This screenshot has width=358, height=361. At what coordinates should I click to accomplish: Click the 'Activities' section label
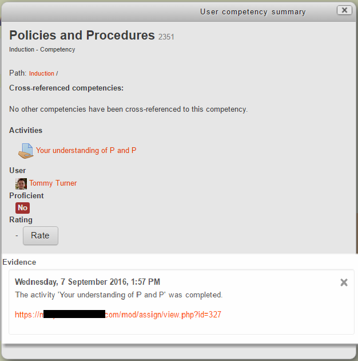[x=26, y=131]
